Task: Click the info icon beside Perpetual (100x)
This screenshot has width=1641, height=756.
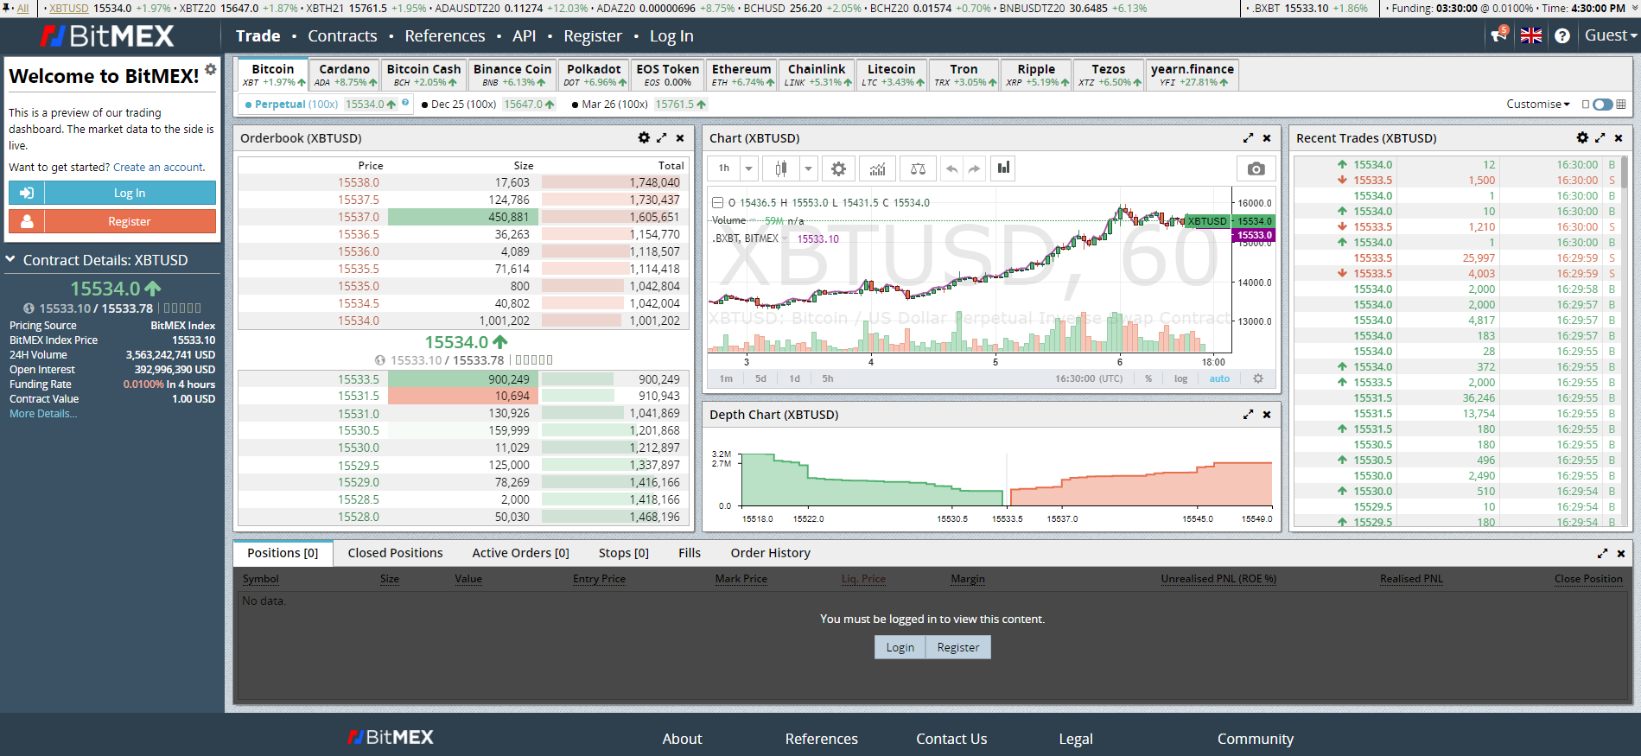Action: point(405,103)
